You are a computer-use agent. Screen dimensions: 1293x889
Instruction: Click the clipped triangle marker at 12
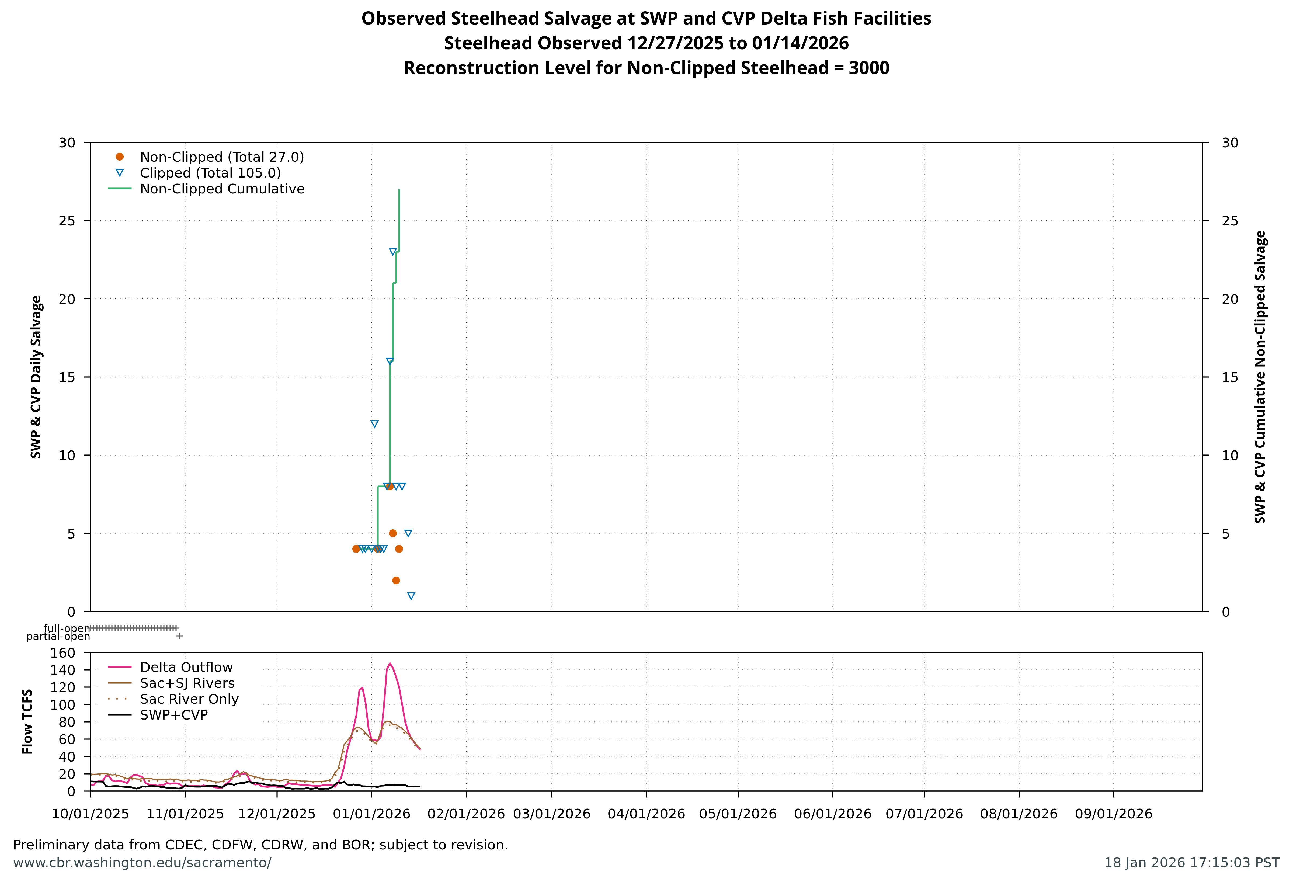(x=374, y=424)
